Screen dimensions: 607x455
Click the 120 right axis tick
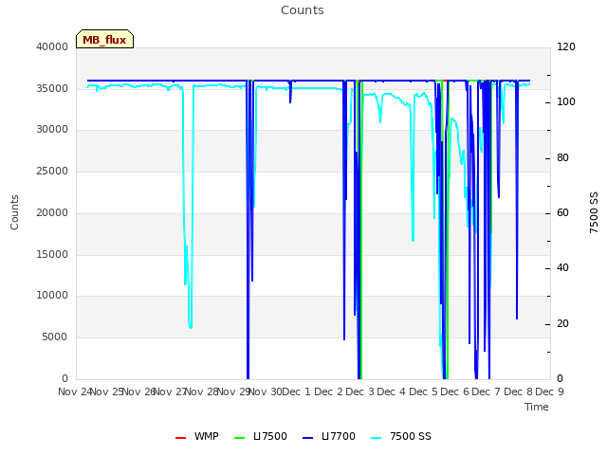566,46
